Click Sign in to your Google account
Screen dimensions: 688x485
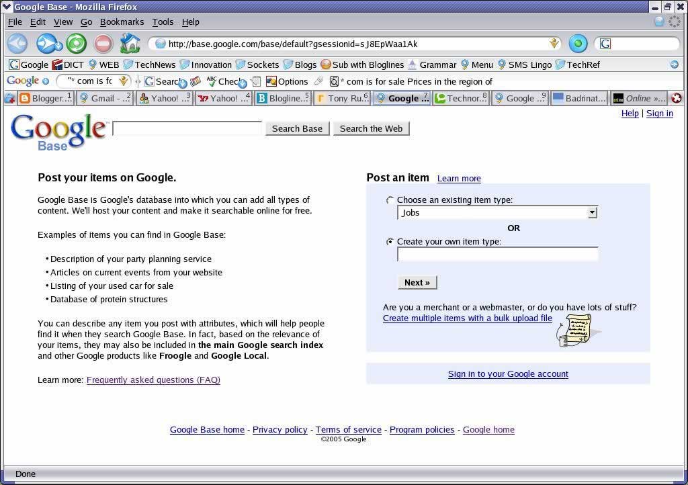tap(508, 374)
